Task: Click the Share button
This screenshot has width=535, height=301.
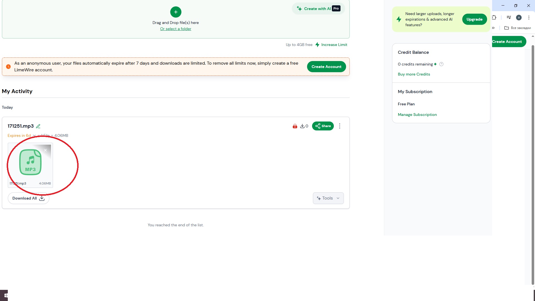Action: pos(323,126)
